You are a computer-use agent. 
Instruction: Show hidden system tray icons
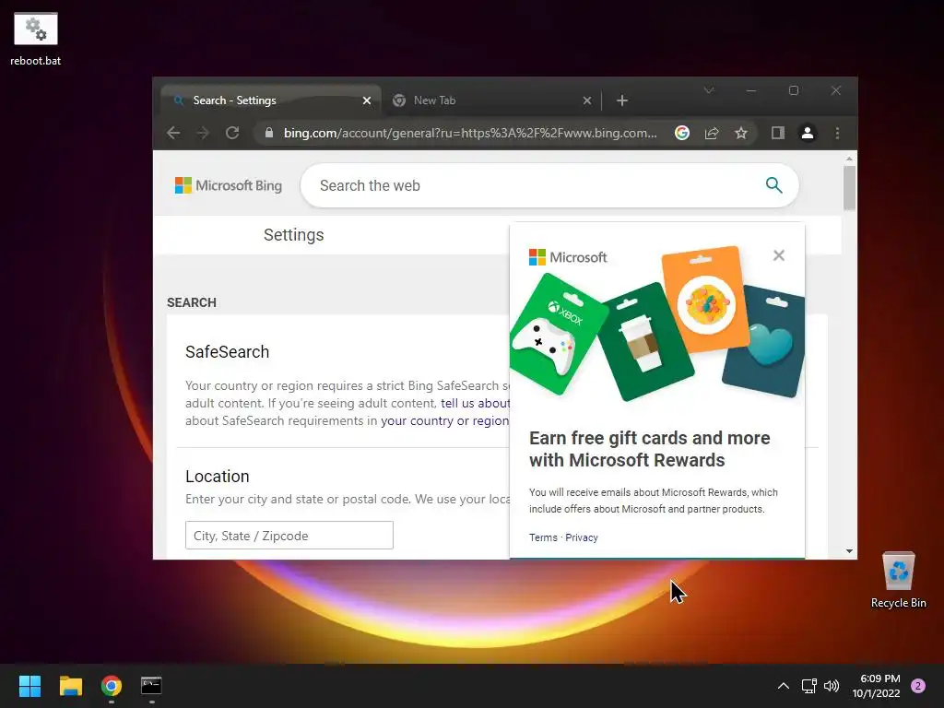[784, 686]
